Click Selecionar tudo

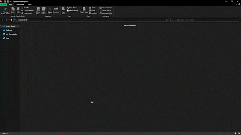106,8
